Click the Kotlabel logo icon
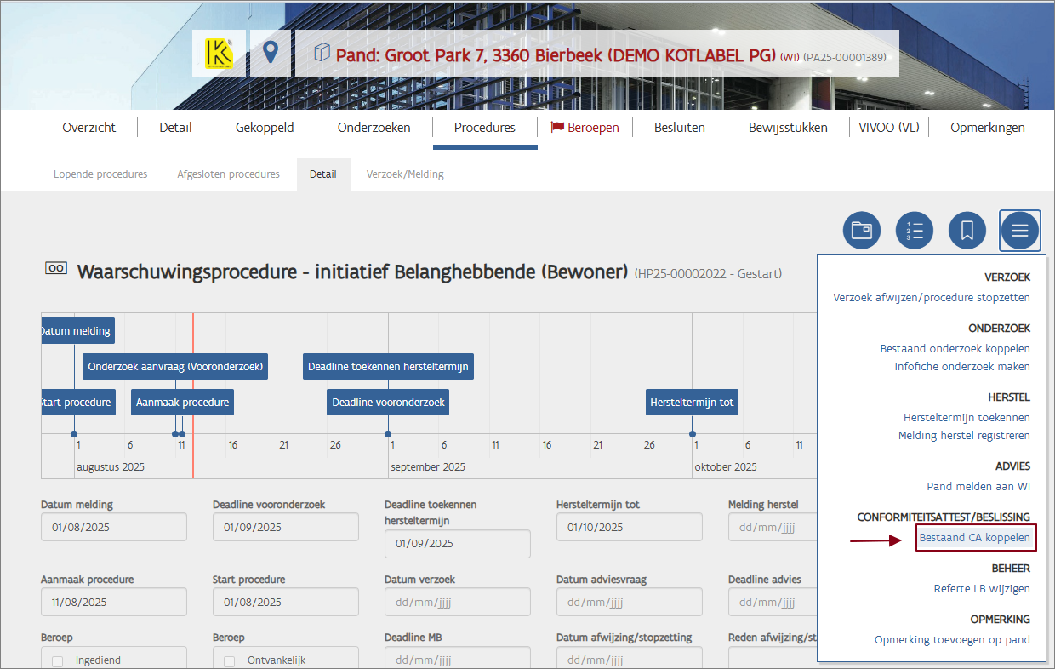The height and width of the screenshot is (669, 1055). pyautogui.click(x=219, y=54)
